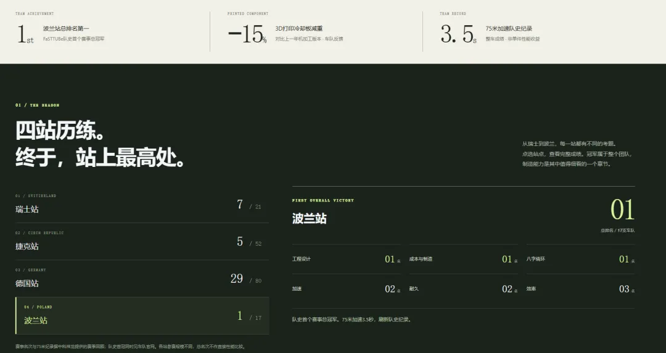Image resolution: width=666 pixels, height=353 pixels.
Task: Click the large '3.5s' figure
Action: 459,34
